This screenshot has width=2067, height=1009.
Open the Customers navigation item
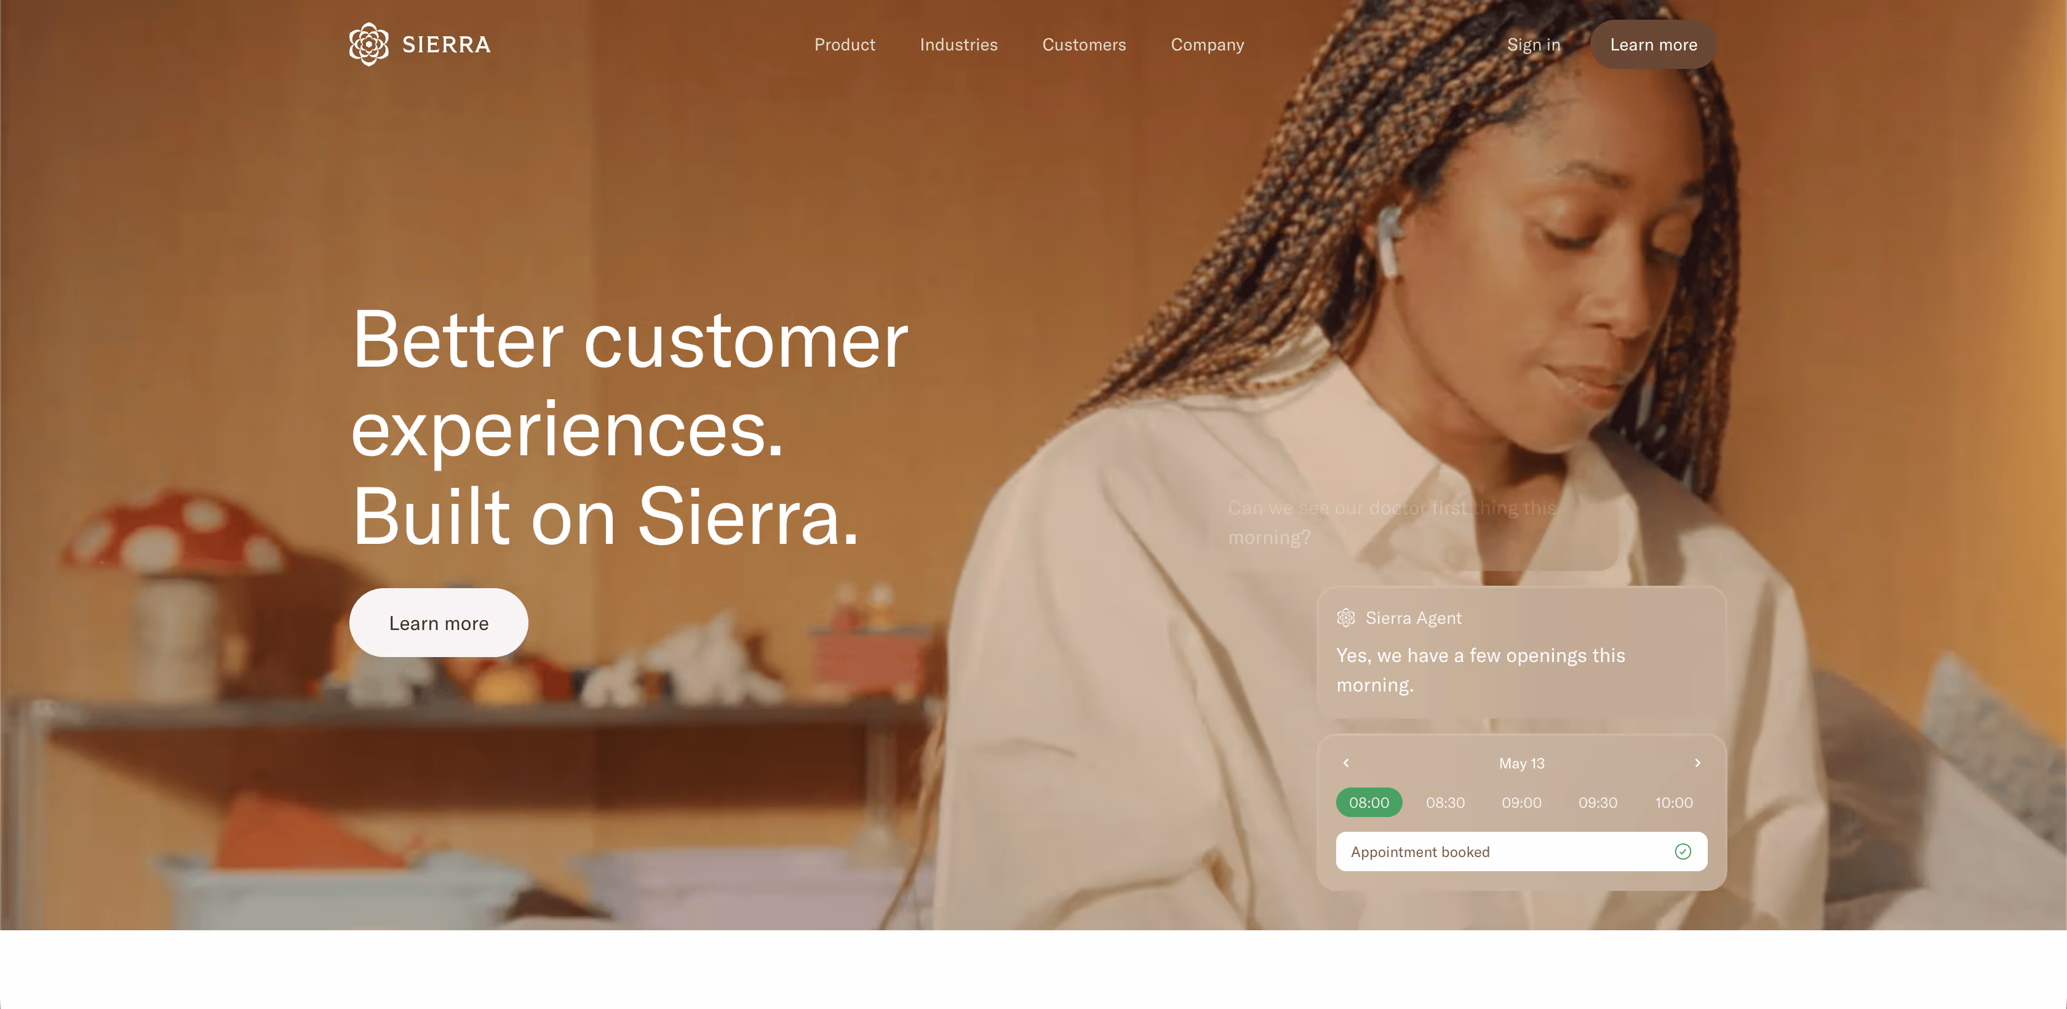pyautogui.click(x=1083, y=45)
